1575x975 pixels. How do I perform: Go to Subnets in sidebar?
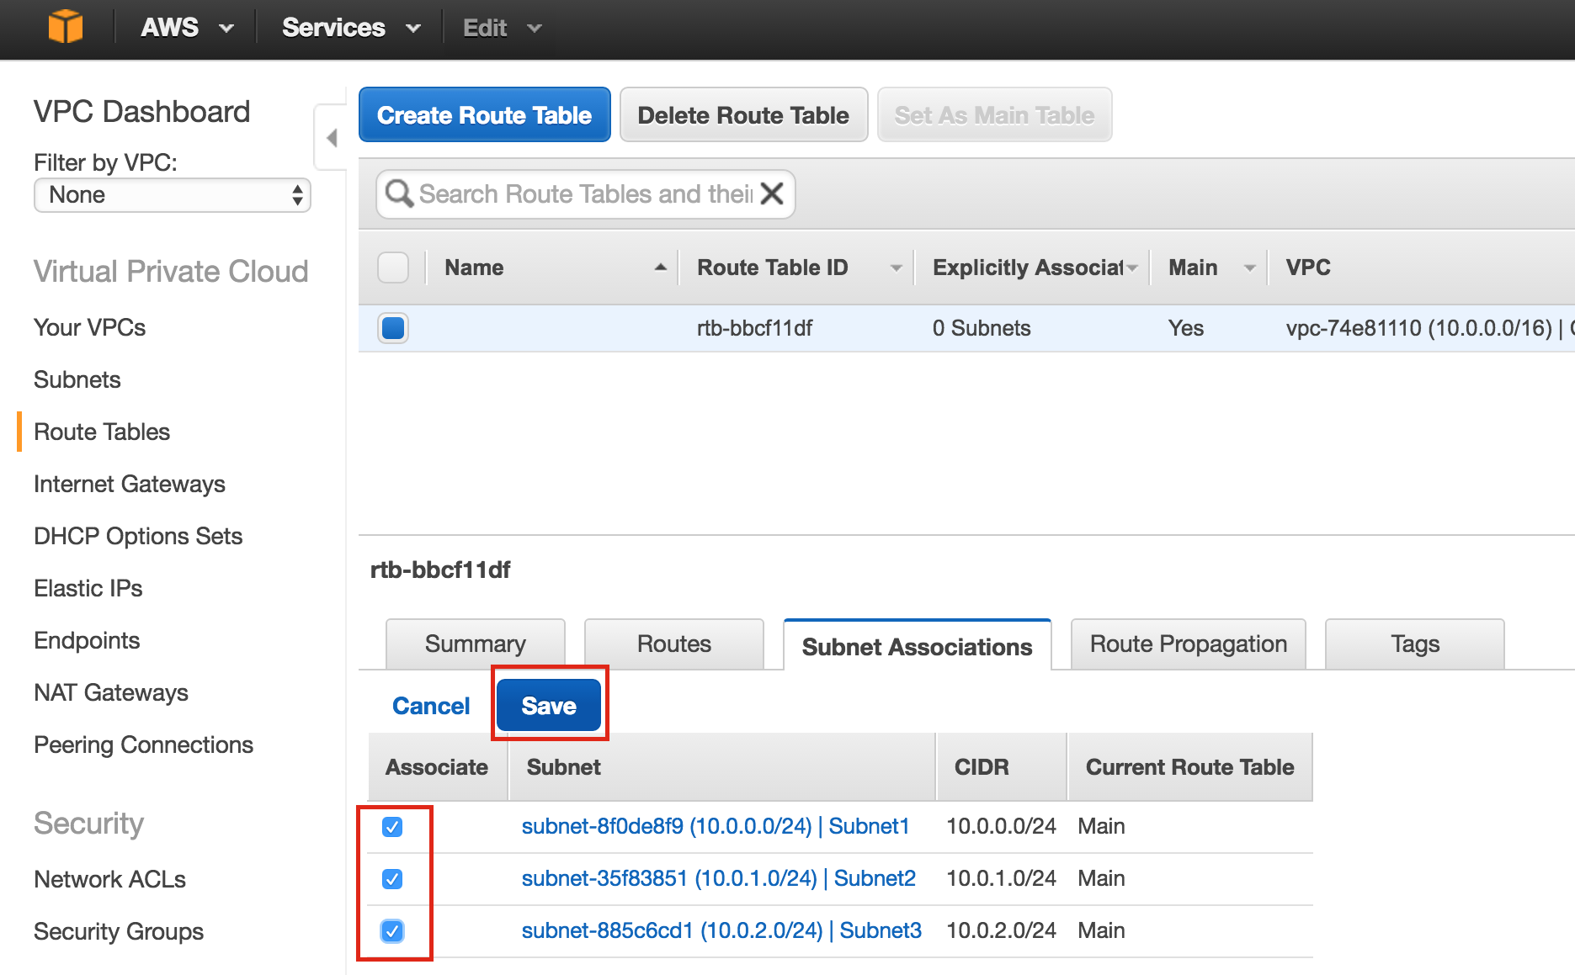pos(77,379)
